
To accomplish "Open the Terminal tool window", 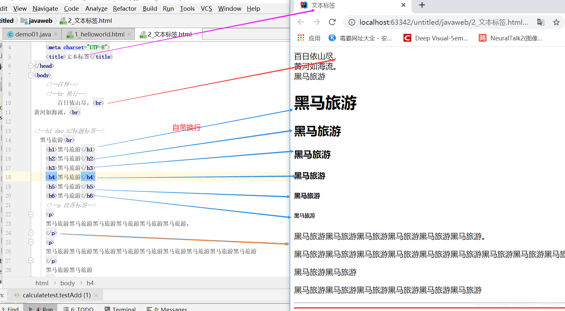I will (120, 309).
